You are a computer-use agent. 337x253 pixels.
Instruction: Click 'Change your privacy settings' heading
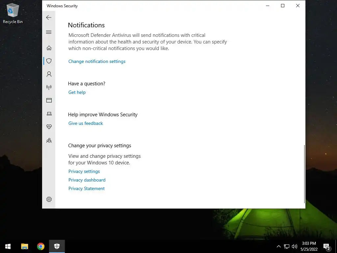click(99, 146)
